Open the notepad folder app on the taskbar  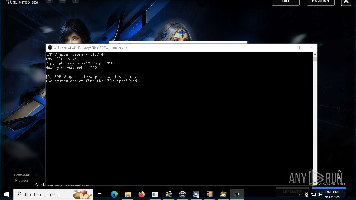point(223,194)
